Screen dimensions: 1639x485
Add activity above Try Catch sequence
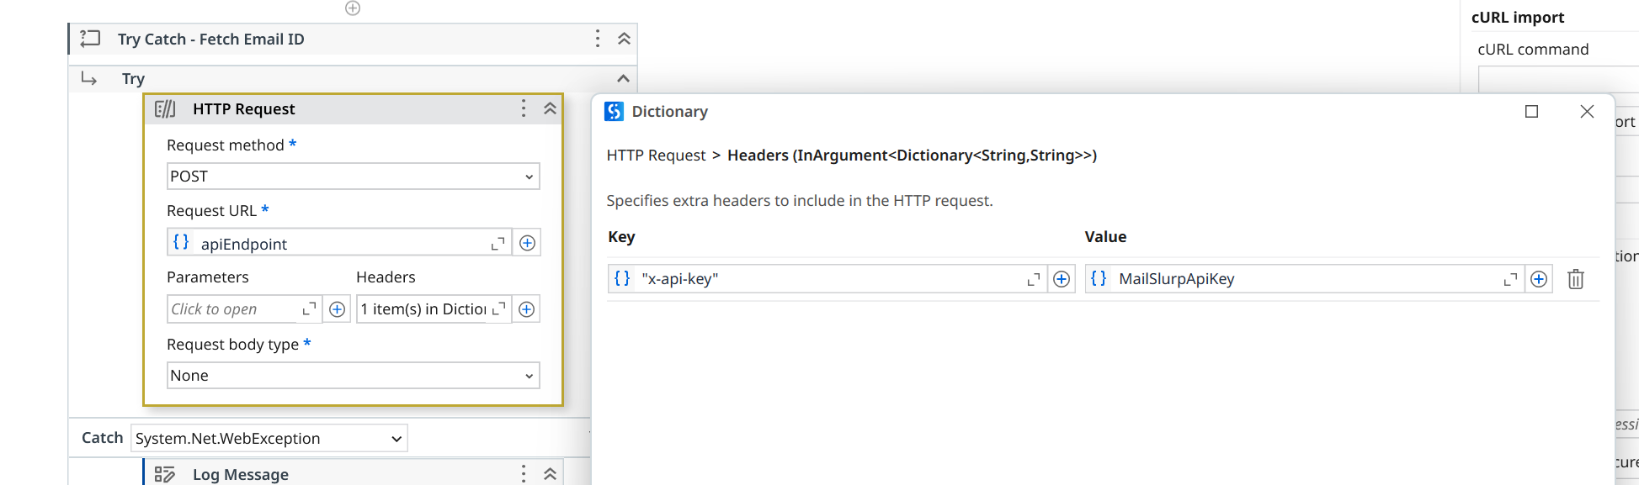(x=353, y=8)
